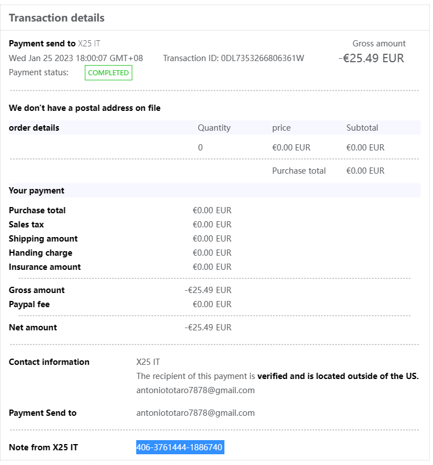Click the X25 IT recipient name after Payment send to
The width and height of the screenshot is (433, 465).
pos(89,44)
